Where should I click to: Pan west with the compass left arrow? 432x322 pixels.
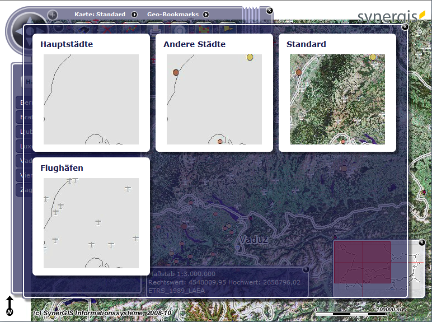pos(18,31)
